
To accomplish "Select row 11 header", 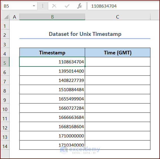I will (5, 117).
